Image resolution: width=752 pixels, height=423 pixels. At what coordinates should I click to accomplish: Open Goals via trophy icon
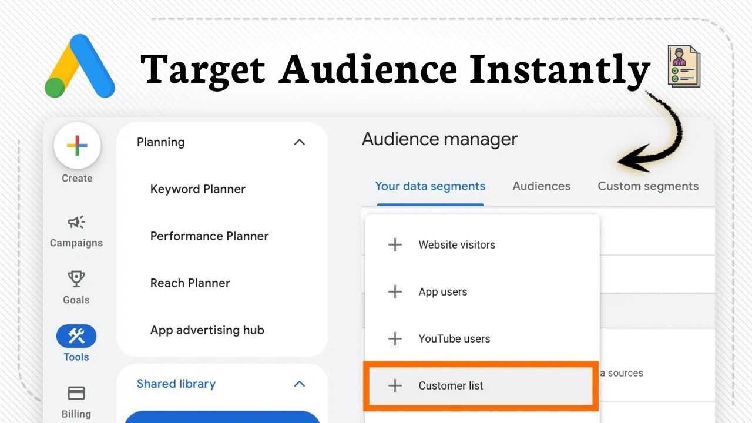(x=76, y=278)
